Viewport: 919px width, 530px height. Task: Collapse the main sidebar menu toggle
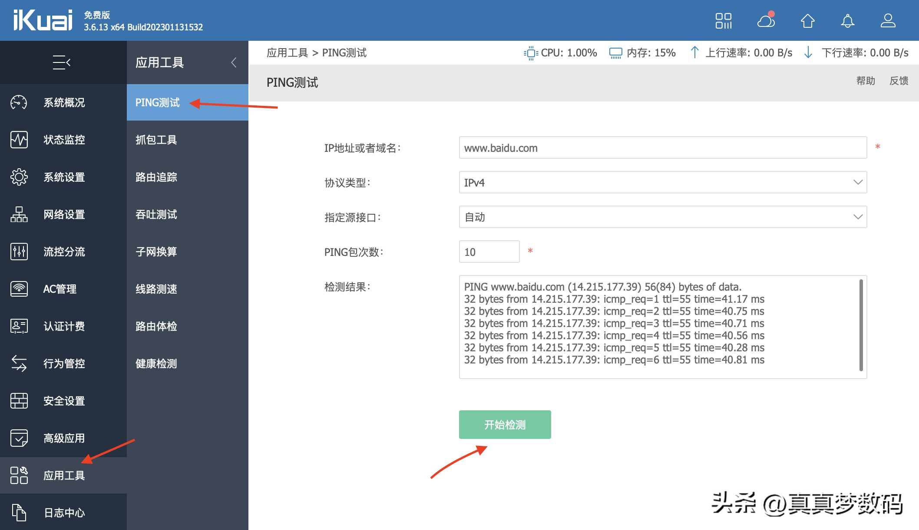[62, 62]
